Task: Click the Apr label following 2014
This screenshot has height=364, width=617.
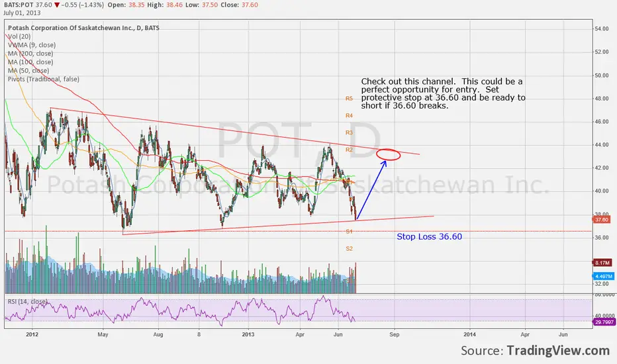Action: (525, 334)
